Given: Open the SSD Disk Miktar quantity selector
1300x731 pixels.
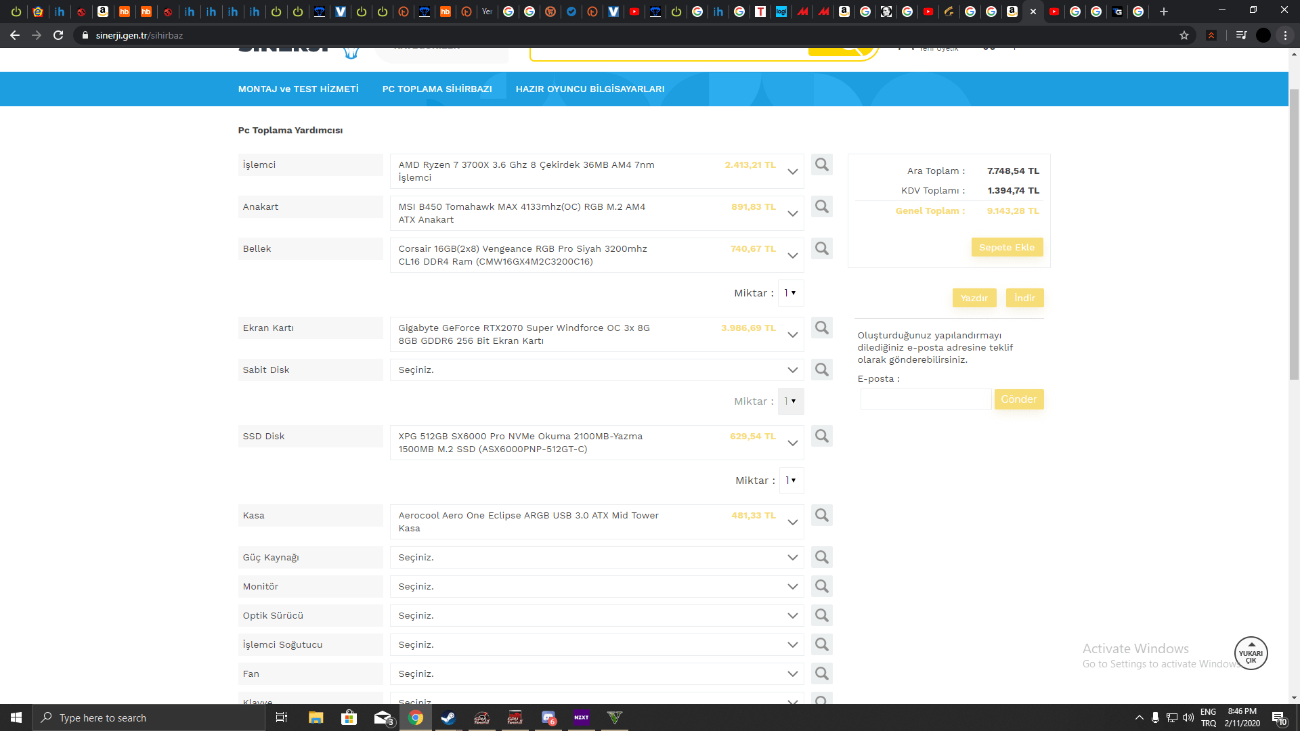Looking at the screenshot, I should pos(791,481).
